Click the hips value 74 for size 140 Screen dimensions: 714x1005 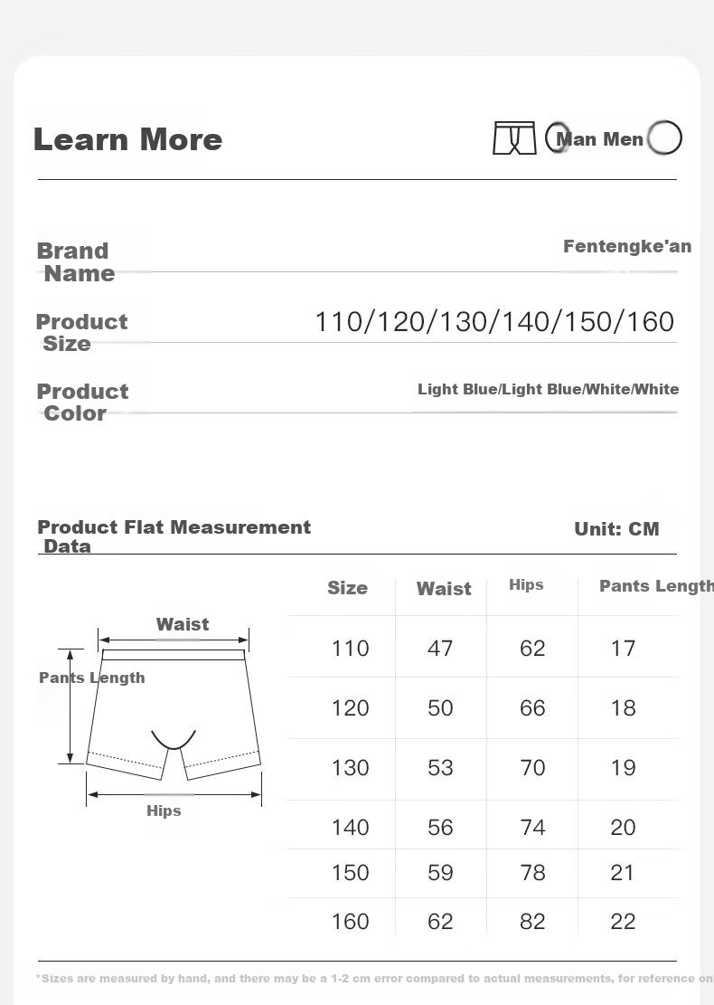pyautogui.click(x=532, y=828)
